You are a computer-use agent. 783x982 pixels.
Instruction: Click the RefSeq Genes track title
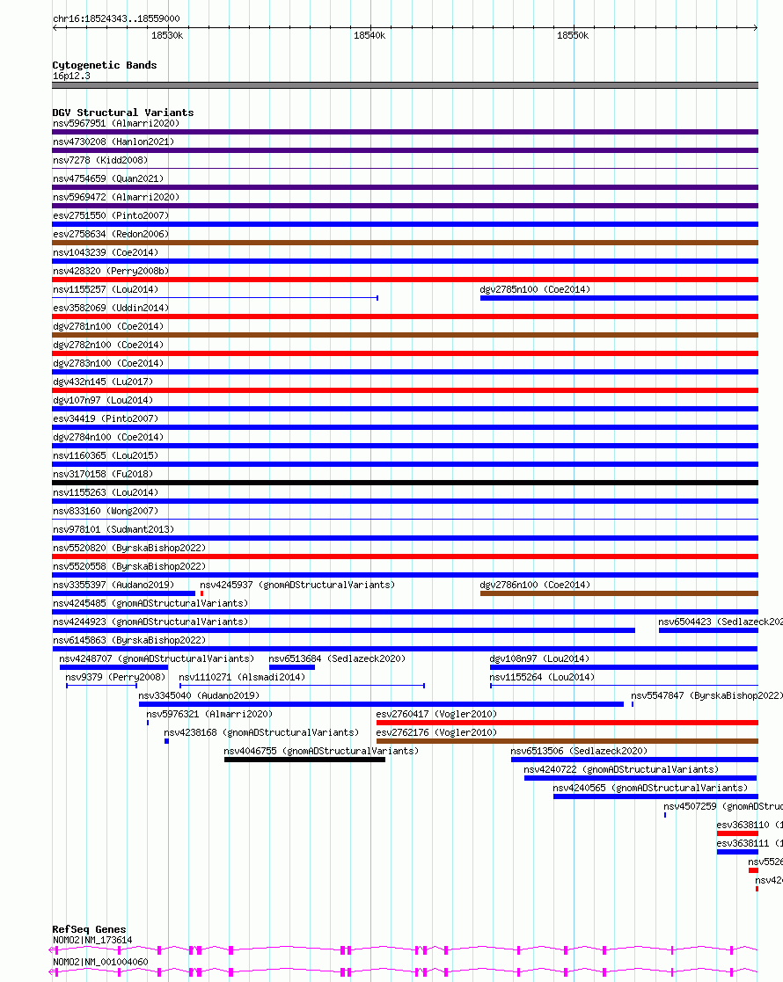pos(89,929)
